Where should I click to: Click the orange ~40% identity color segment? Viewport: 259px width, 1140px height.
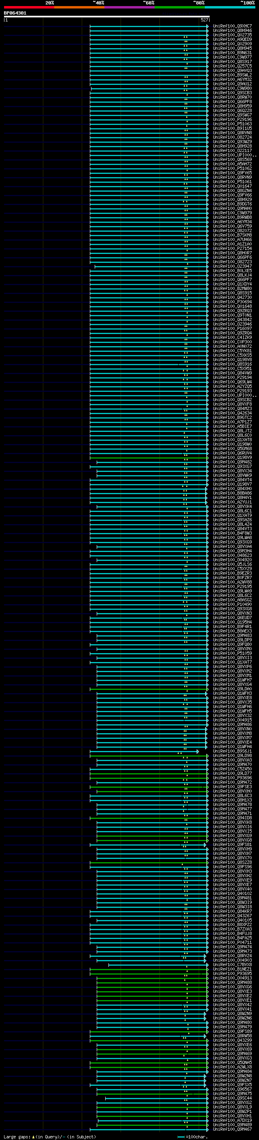click(x=79, y=7)
